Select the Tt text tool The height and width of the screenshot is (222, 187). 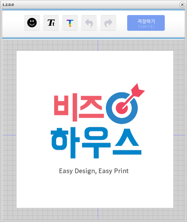point(51,23)
